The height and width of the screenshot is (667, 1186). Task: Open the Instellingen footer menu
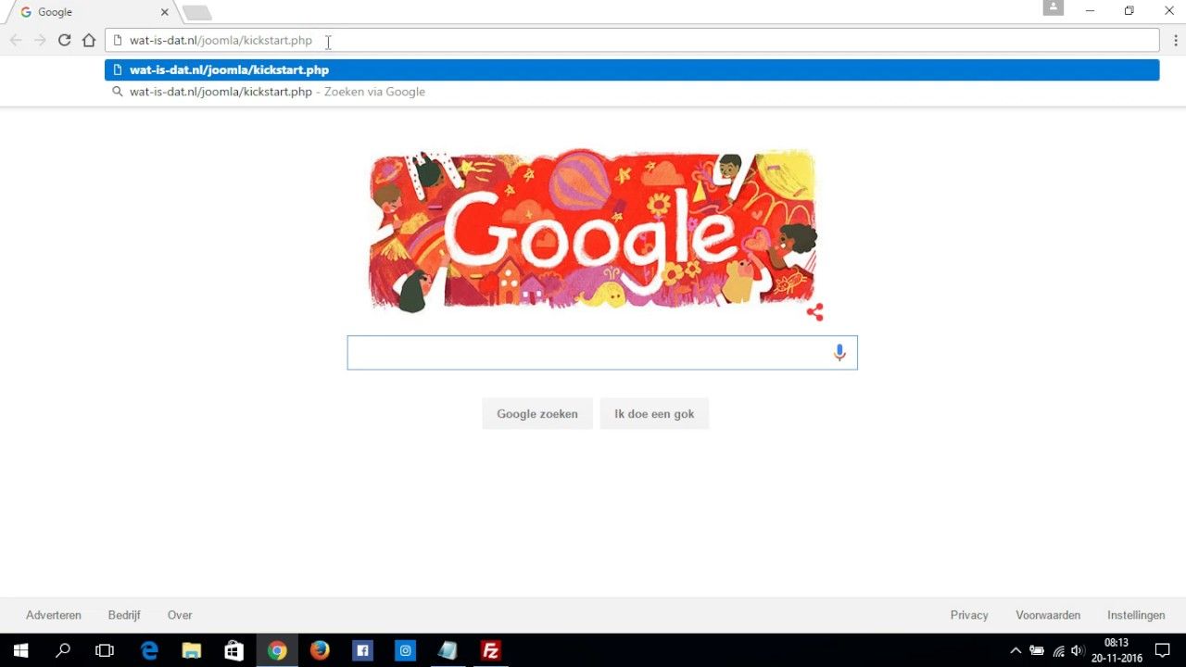[1136, 615]
